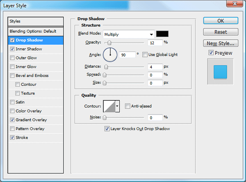Click the blue style preview thumbnail
This screenshot has height=182, width=246.
pyautogui.click(x=220, y=72)
